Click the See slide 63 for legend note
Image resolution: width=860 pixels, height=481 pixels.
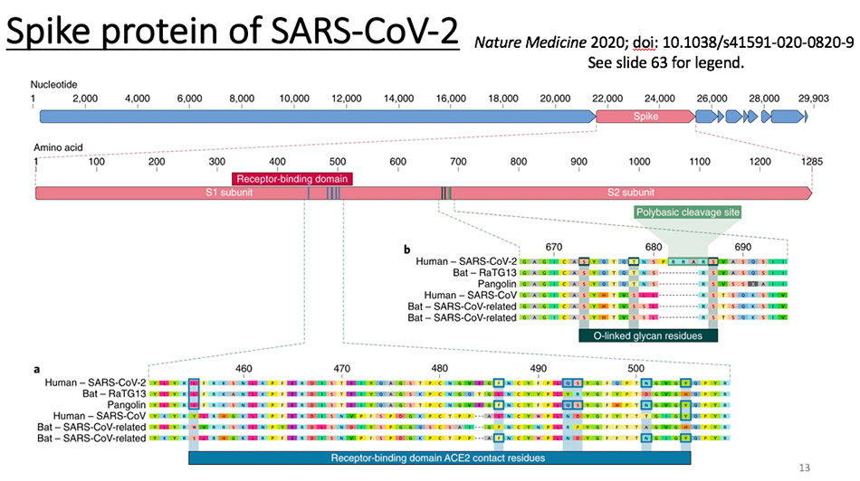tap(666, 62)
